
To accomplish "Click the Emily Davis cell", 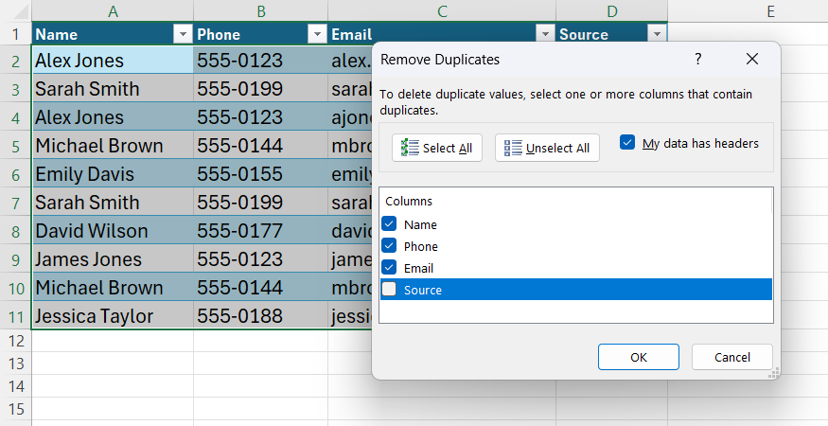I will tap(113, 174).
